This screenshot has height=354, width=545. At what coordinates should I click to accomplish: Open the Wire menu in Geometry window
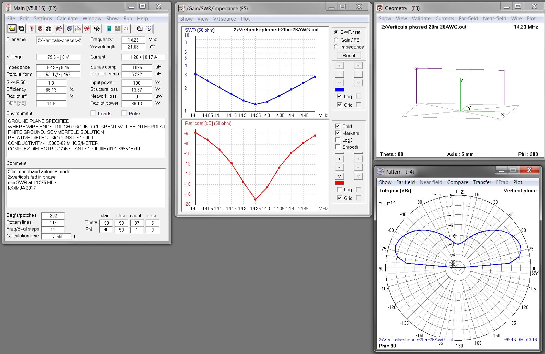point(516,19)
